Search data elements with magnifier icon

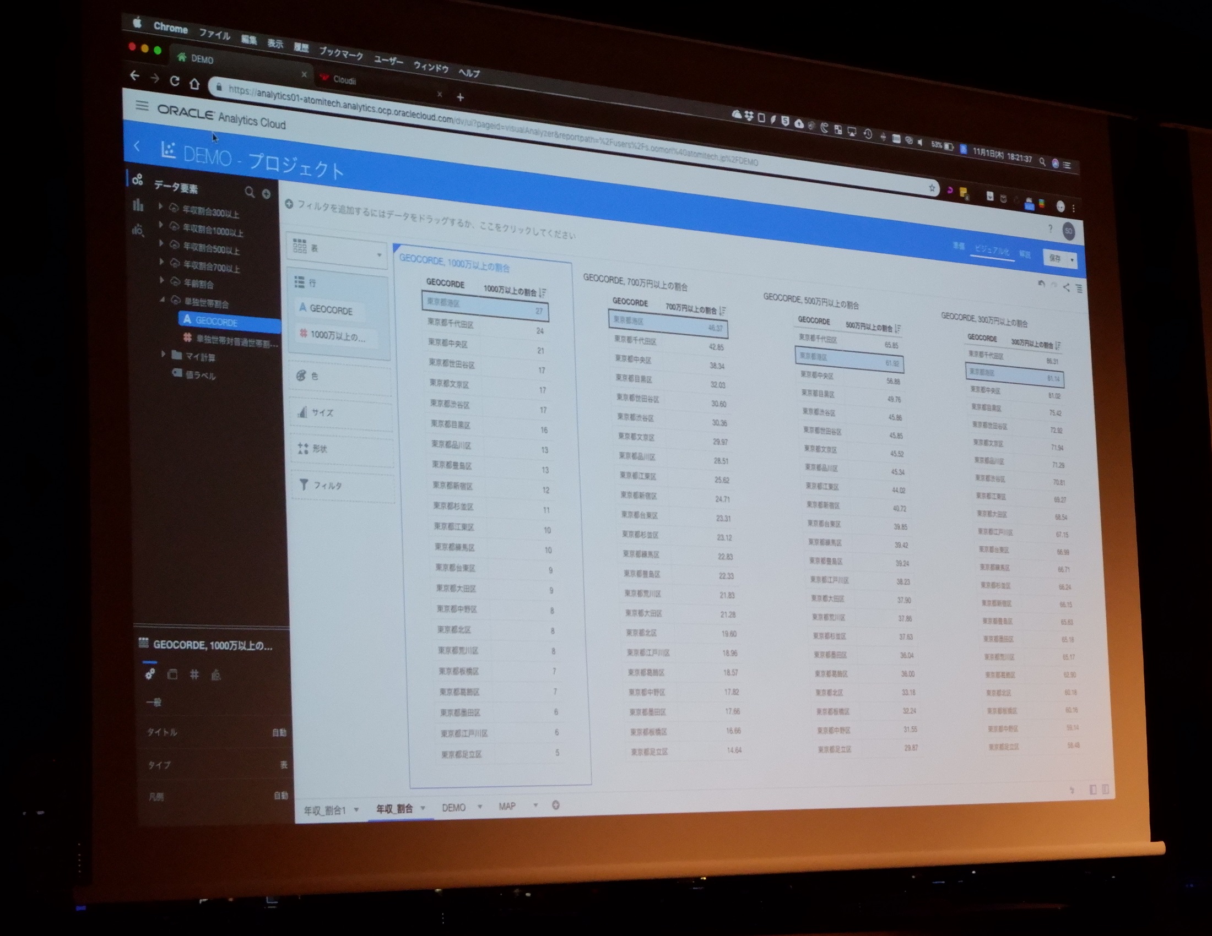[x=250, y=192]
